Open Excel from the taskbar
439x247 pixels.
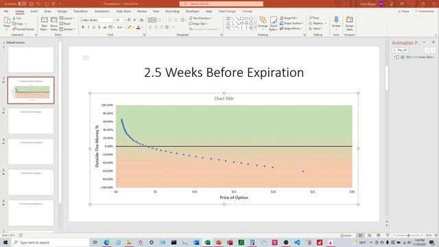[x=207, y=242]
